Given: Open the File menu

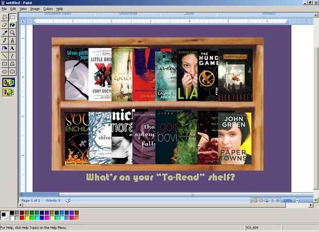Looking at the screenshot, I should (4, 9).
